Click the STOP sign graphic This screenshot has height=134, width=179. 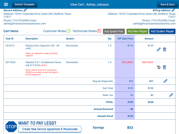11,127
